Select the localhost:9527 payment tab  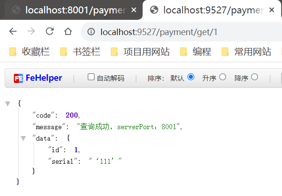point(211,10)
